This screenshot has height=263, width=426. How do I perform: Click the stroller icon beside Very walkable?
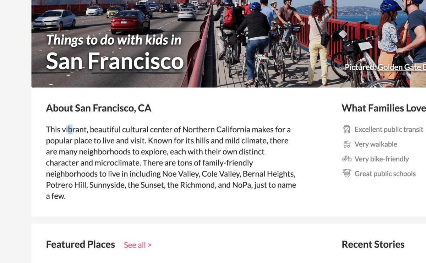pyautogui.click(x=346, y=144)
